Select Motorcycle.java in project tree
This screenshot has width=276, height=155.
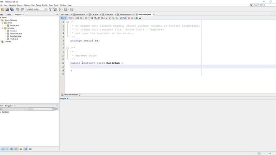pyautogui.click(x=16, y=34)
